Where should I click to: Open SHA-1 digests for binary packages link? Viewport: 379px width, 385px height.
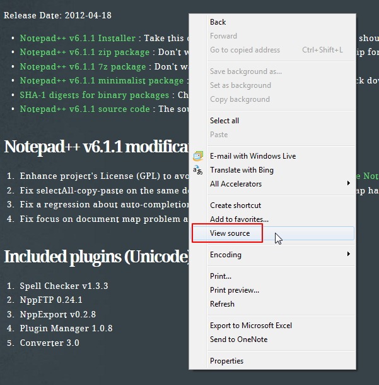point(94,95)
